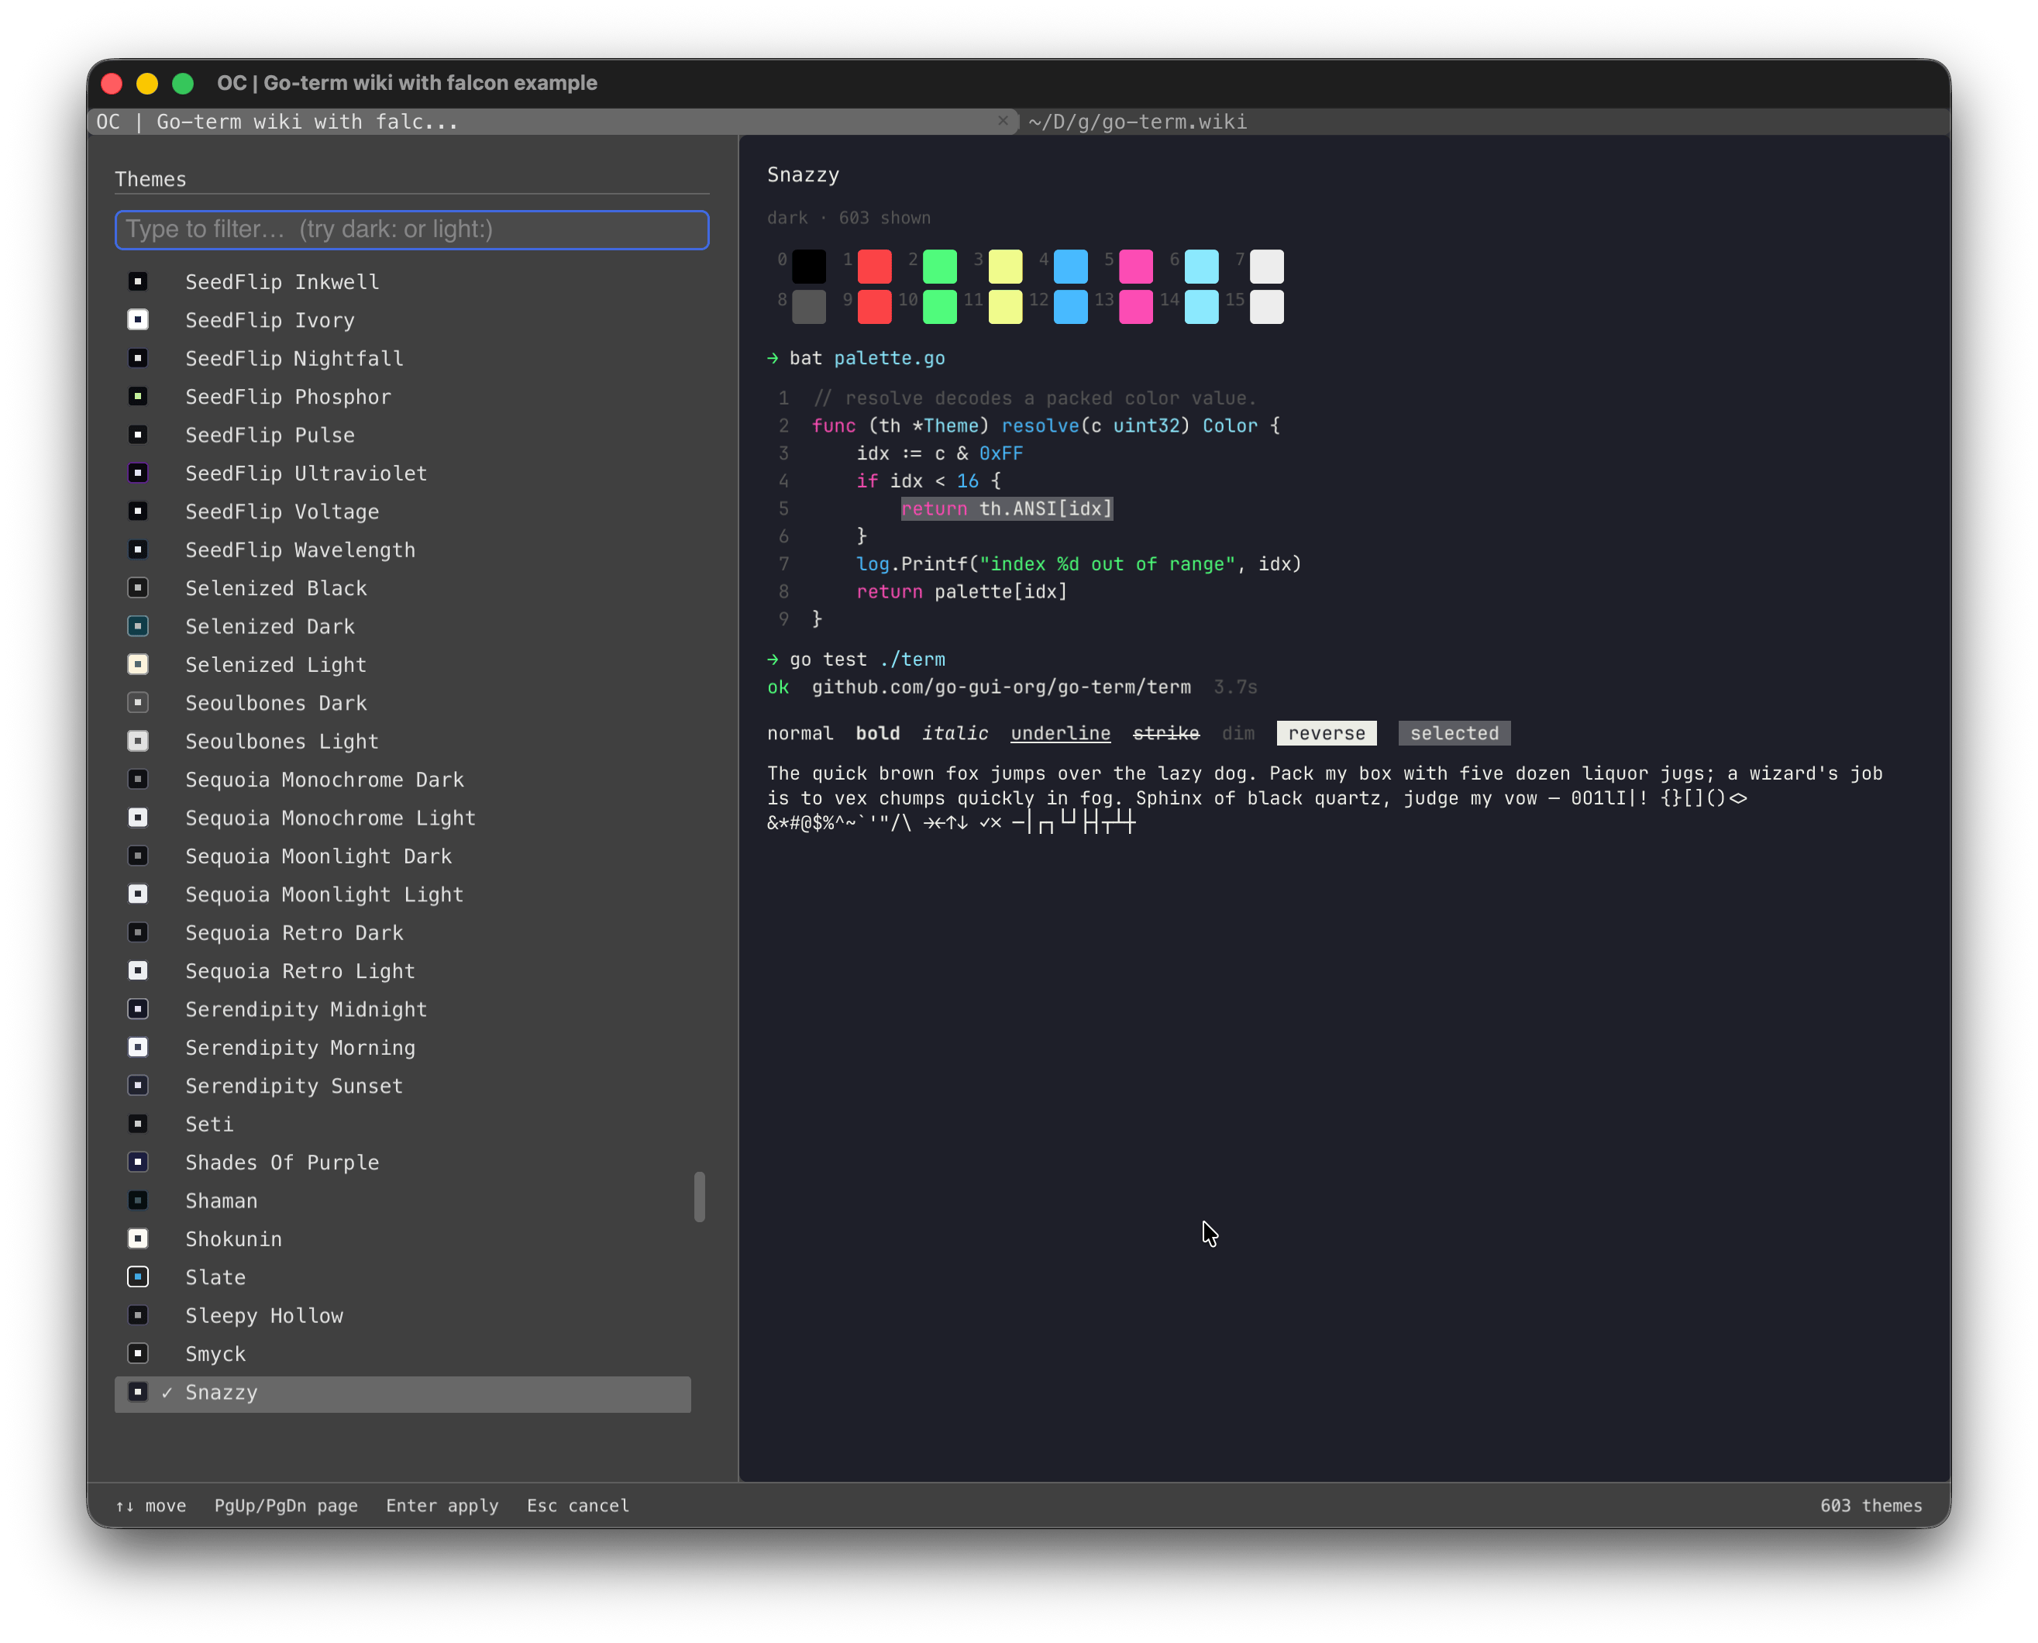Click the cyan ANSI color 14 swatch
This screenshot has height=1643, width=2038.
tap(1200, 307)
